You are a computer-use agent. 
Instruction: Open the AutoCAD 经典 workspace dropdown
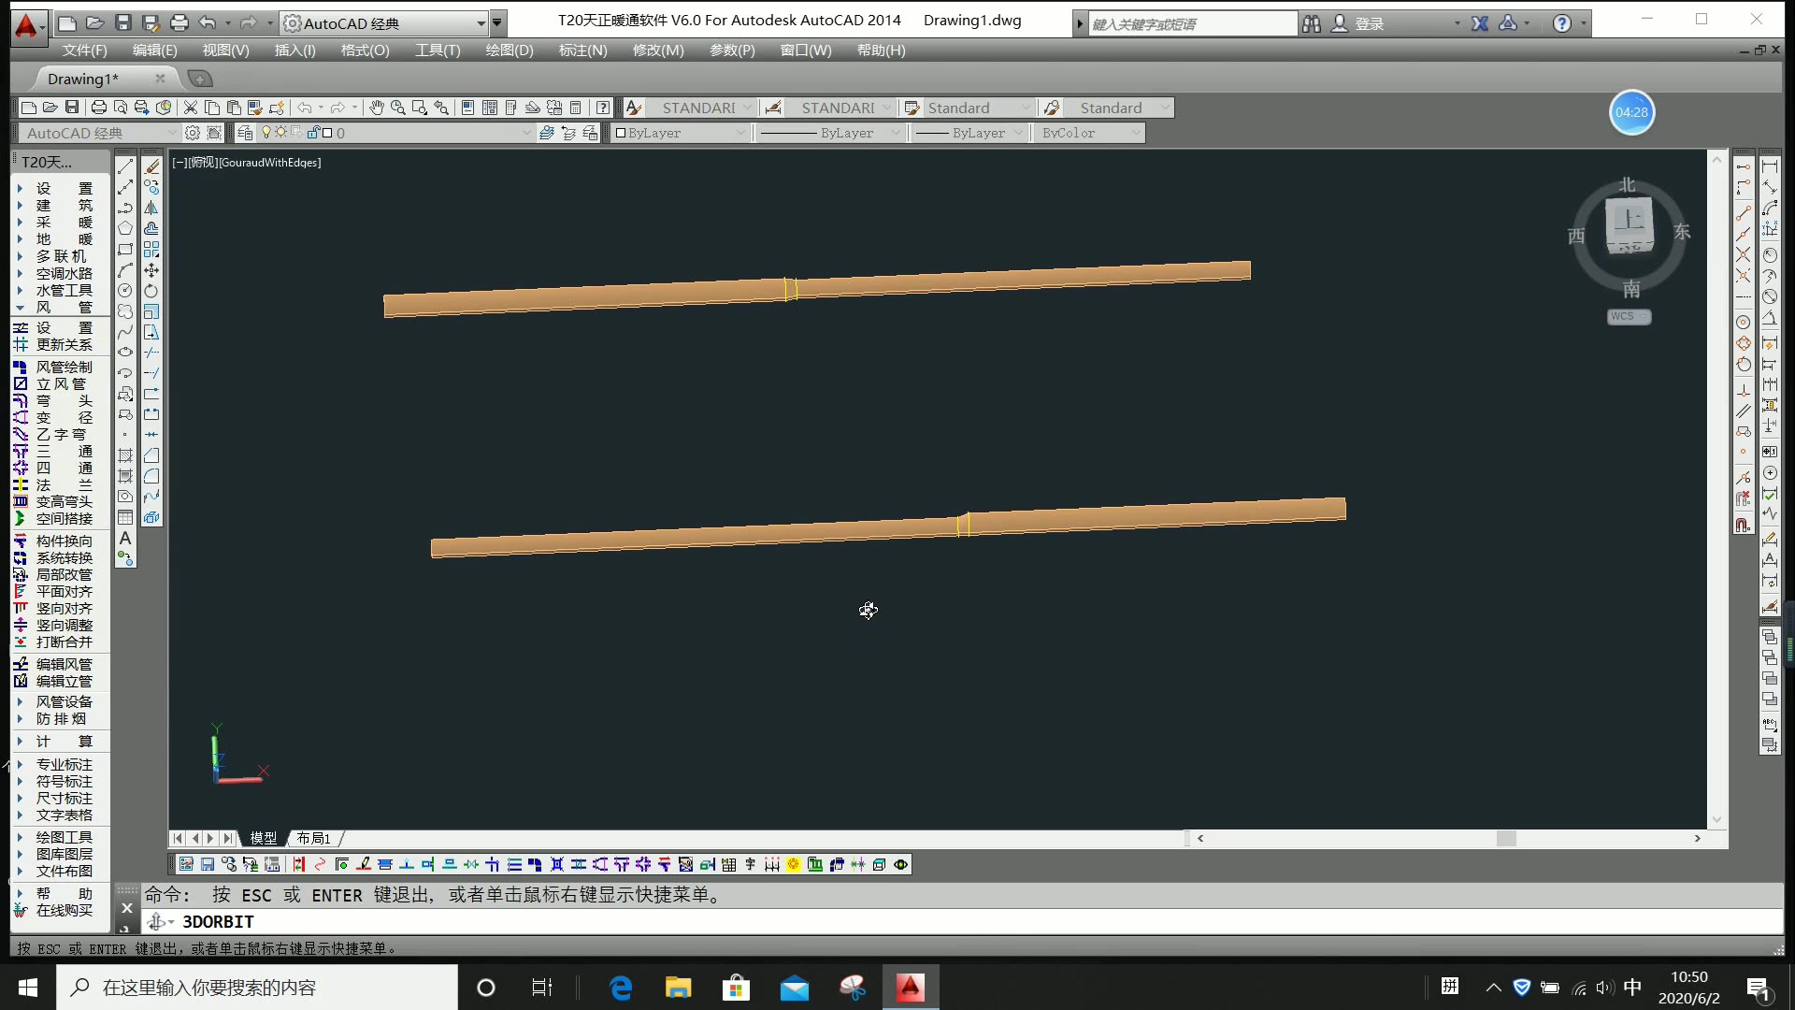(385, 23)
